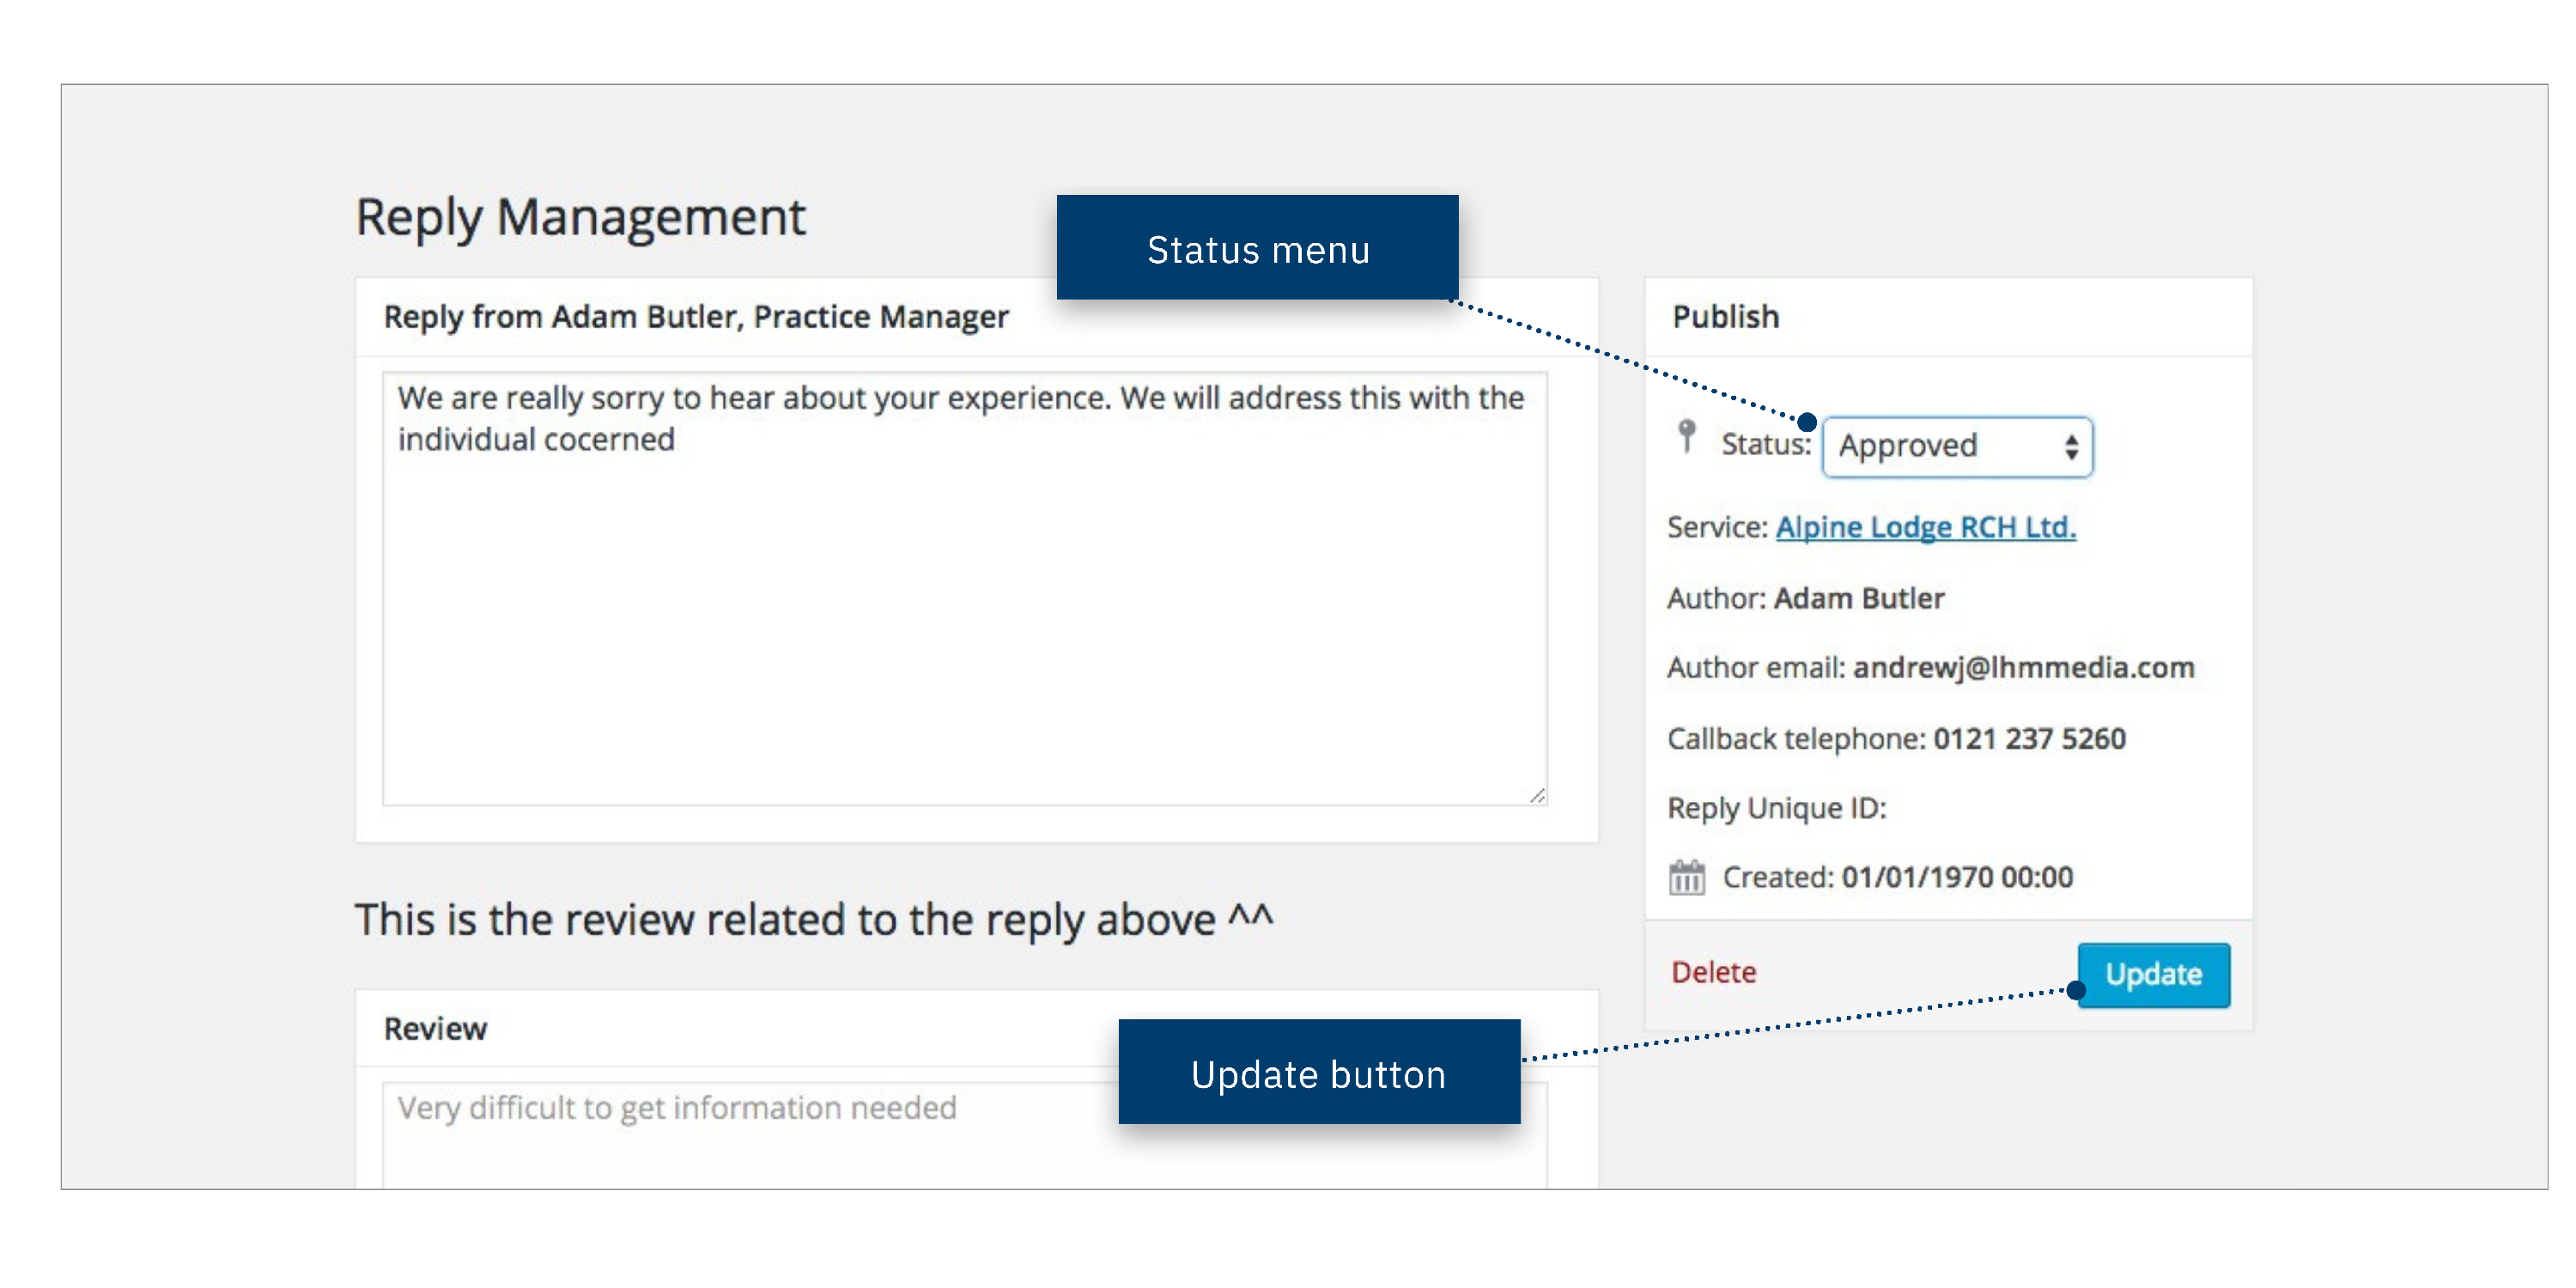Click the pin icon beside Status
Image resolution: width=2576 pixels, height=1288 pixels.
coord(1686,437)
